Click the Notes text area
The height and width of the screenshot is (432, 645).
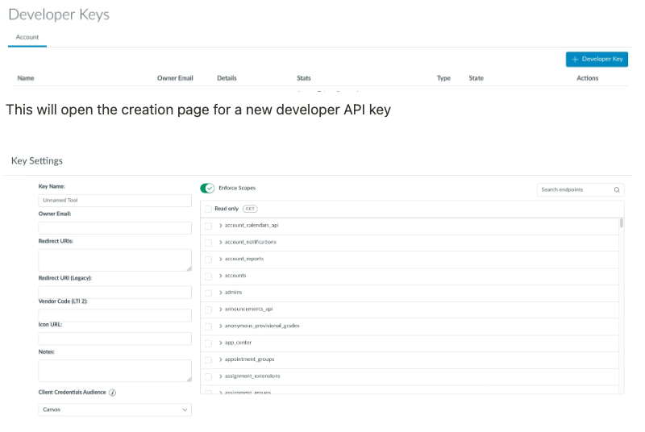coord(114,371)
